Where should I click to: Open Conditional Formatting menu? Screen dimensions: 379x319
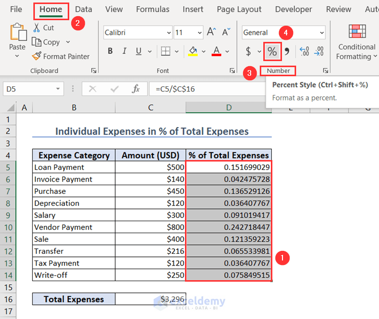coord(357,42)
